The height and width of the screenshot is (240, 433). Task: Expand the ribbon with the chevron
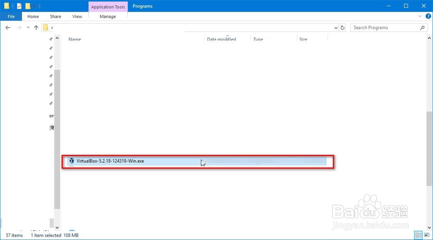pyautogui.click(x=420, y=16)
